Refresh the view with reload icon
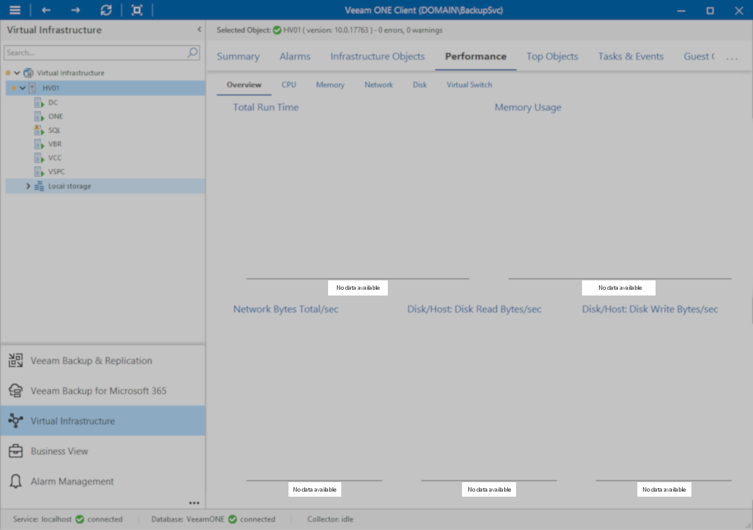 [x=106, y=10]
